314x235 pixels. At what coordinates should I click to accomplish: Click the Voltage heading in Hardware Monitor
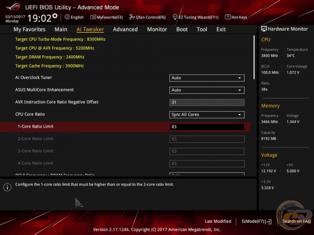click(269, 155)
